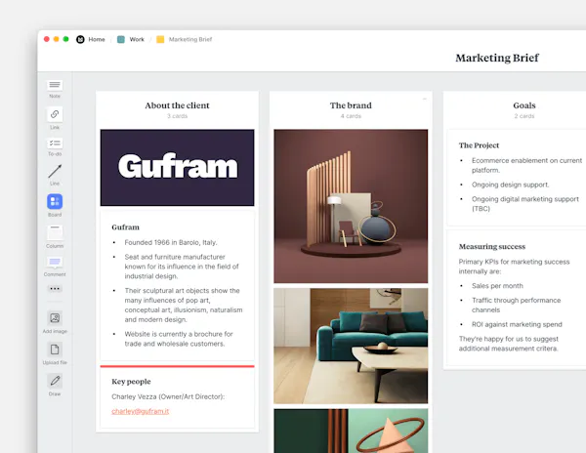Click the yellow Marketing Brief board icon
586x453 pixels.
point(160,39)
